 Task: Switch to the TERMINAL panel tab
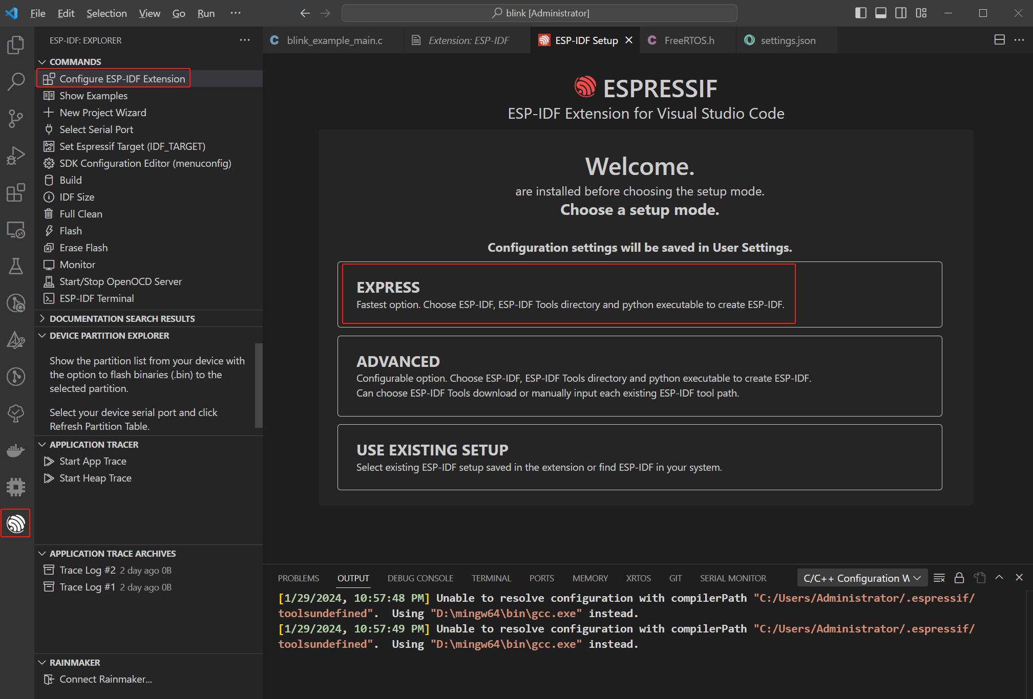491,578
